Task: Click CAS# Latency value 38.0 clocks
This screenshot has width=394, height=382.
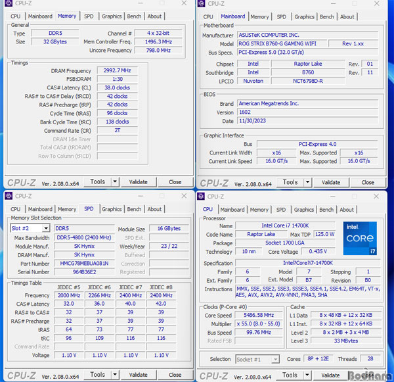Action: [118, 87]
